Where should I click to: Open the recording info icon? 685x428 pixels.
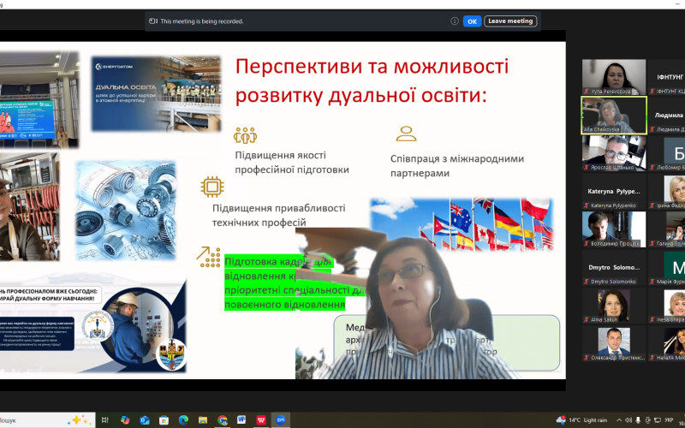[x=455, y=21]
